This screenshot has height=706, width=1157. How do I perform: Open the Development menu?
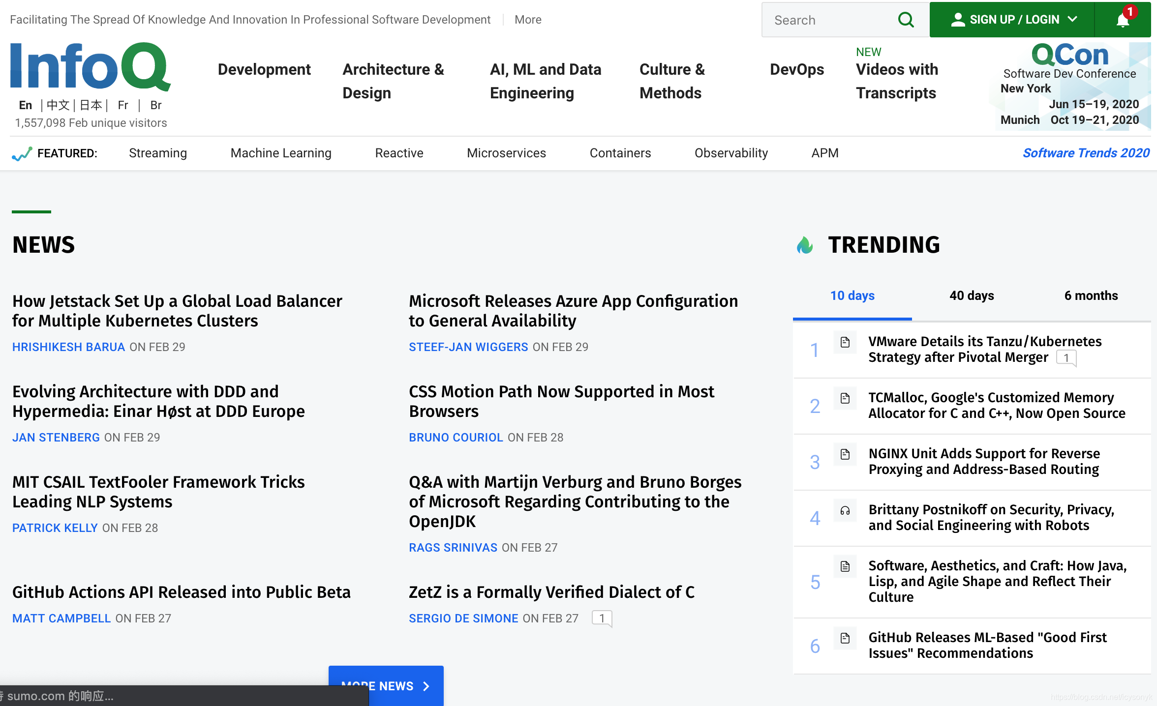(x=264, y=69)
